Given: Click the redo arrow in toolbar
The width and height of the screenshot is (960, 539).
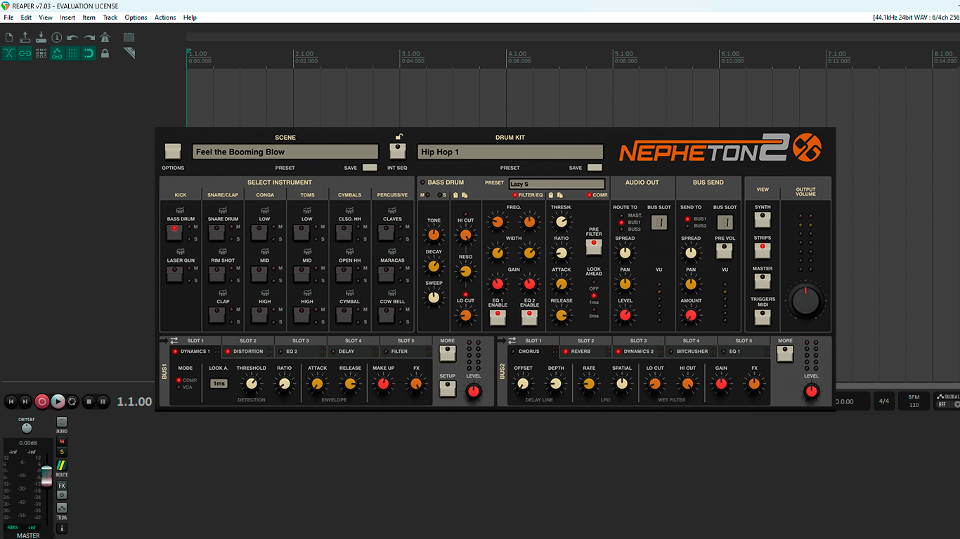Looking at the screenshot, I should (89, 37).
